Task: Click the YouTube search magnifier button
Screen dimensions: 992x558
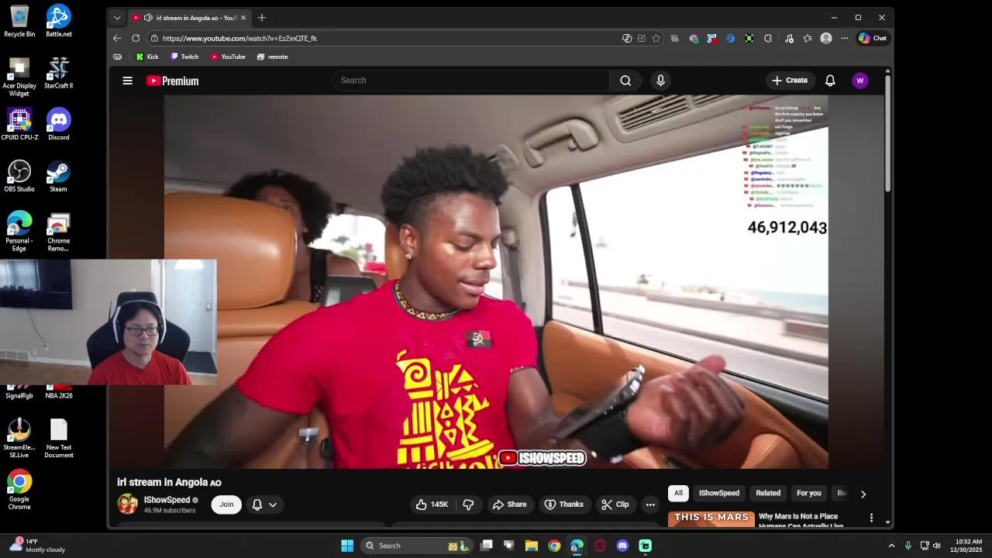Action: pyautogui.click(x=625, y=81)
